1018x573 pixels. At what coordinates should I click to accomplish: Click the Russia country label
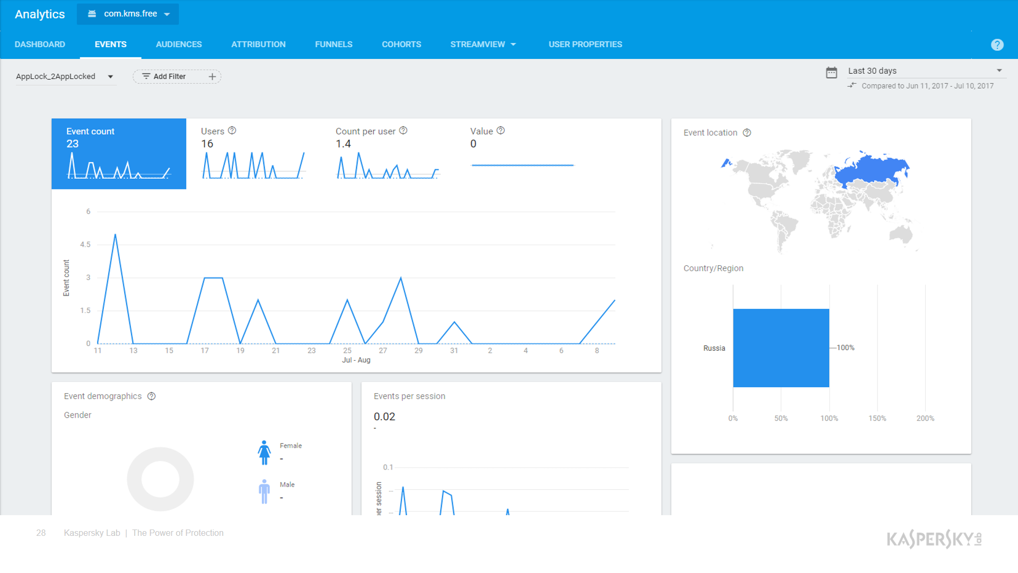click(714, 348)
